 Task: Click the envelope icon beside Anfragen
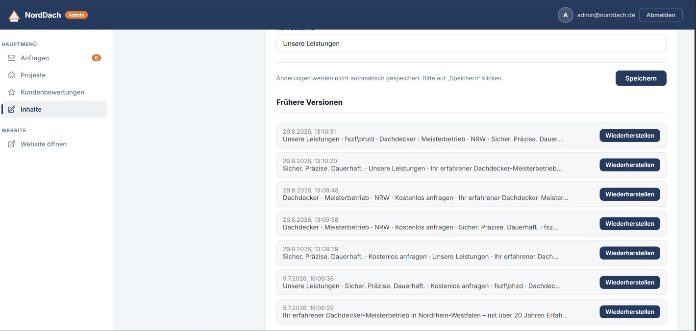pyautogui.click(x=12, y=58)
